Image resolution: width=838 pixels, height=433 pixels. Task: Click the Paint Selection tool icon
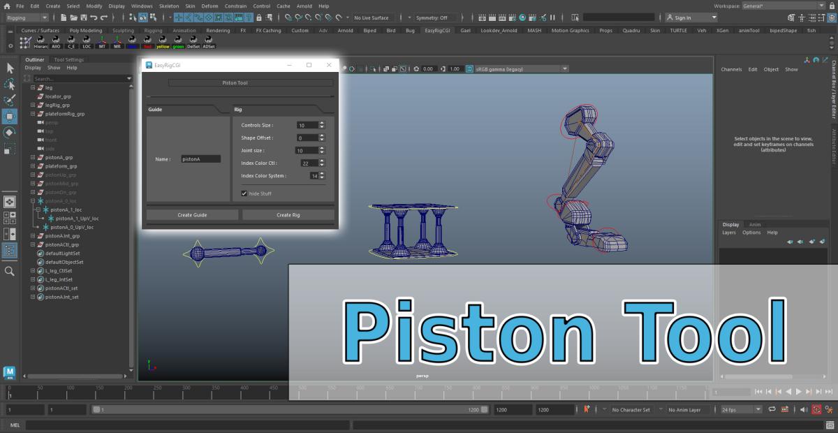(10, 101)
